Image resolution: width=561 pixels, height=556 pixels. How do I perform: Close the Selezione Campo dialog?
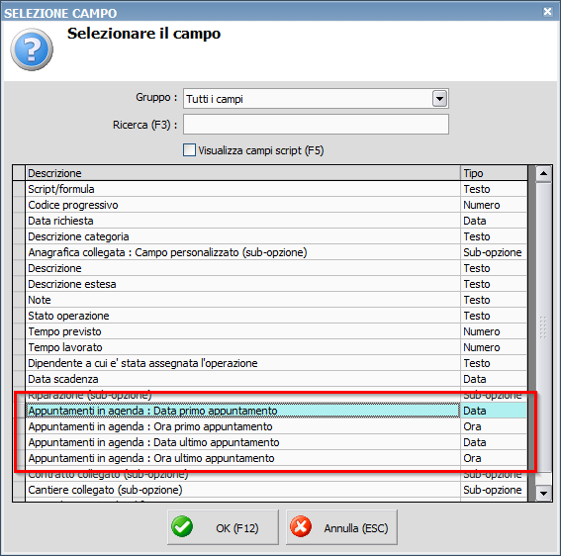click(547, 12)
